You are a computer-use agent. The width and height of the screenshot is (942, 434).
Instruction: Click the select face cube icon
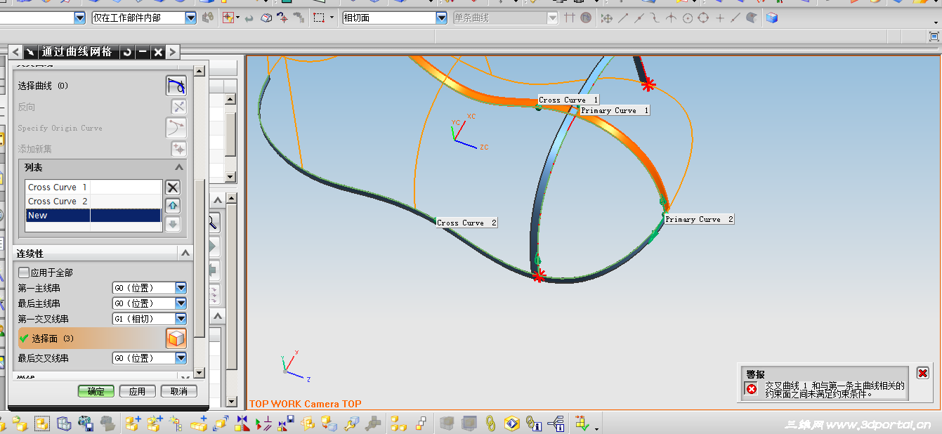(176, 338)
